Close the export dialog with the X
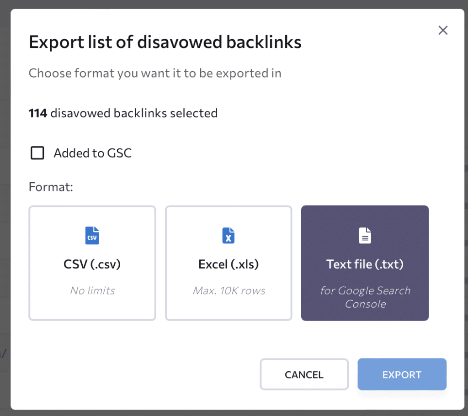 coord(443,30)
